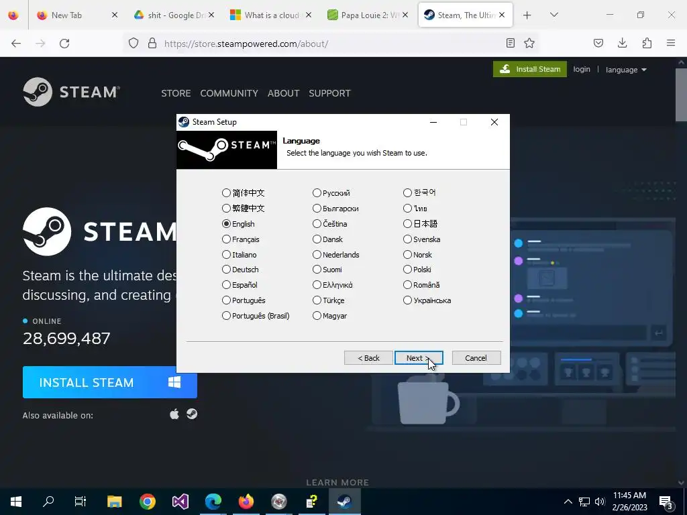
Task: Select the 简体中文 language option
Action: [243, 192]
